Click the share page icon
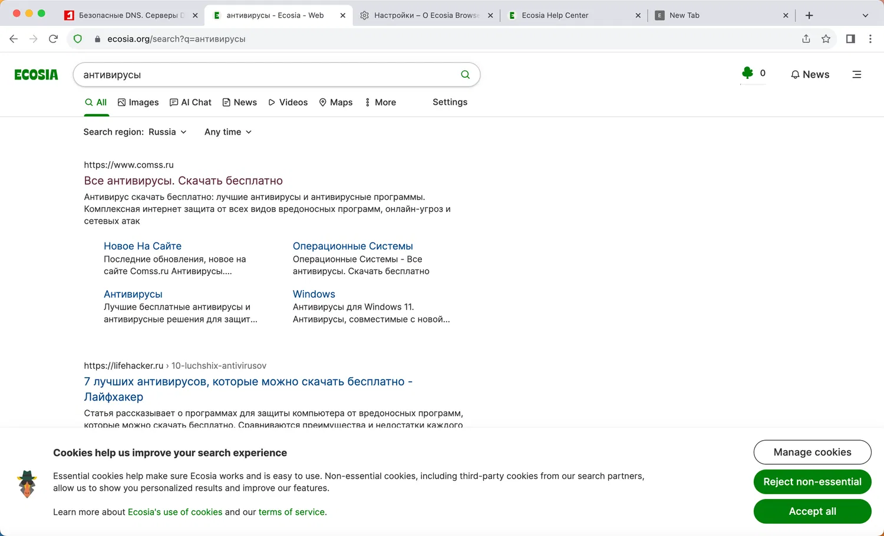The height and width of the screenshot is (536, 884). click(806, 39)
